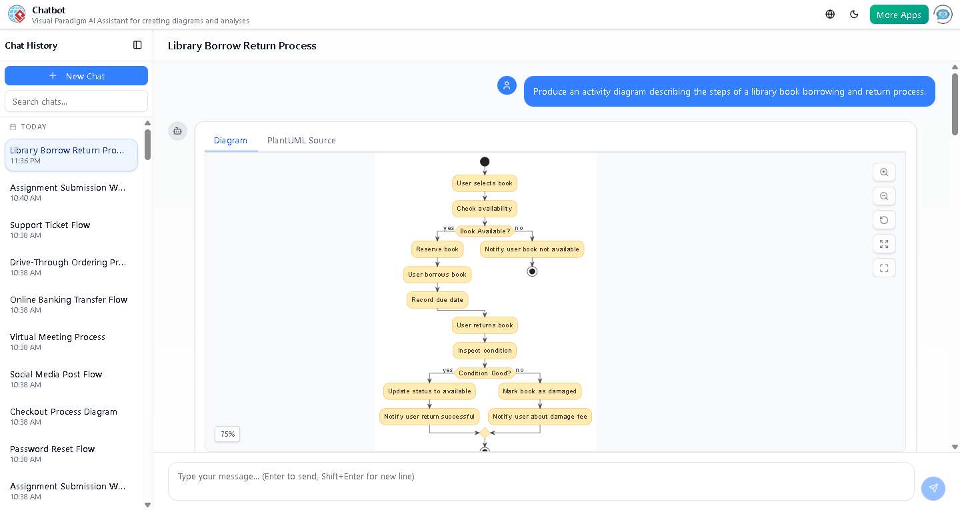Switch to the PlantUML Source tab
Screen dimensions: 960x510
click(x=301, y=140)
